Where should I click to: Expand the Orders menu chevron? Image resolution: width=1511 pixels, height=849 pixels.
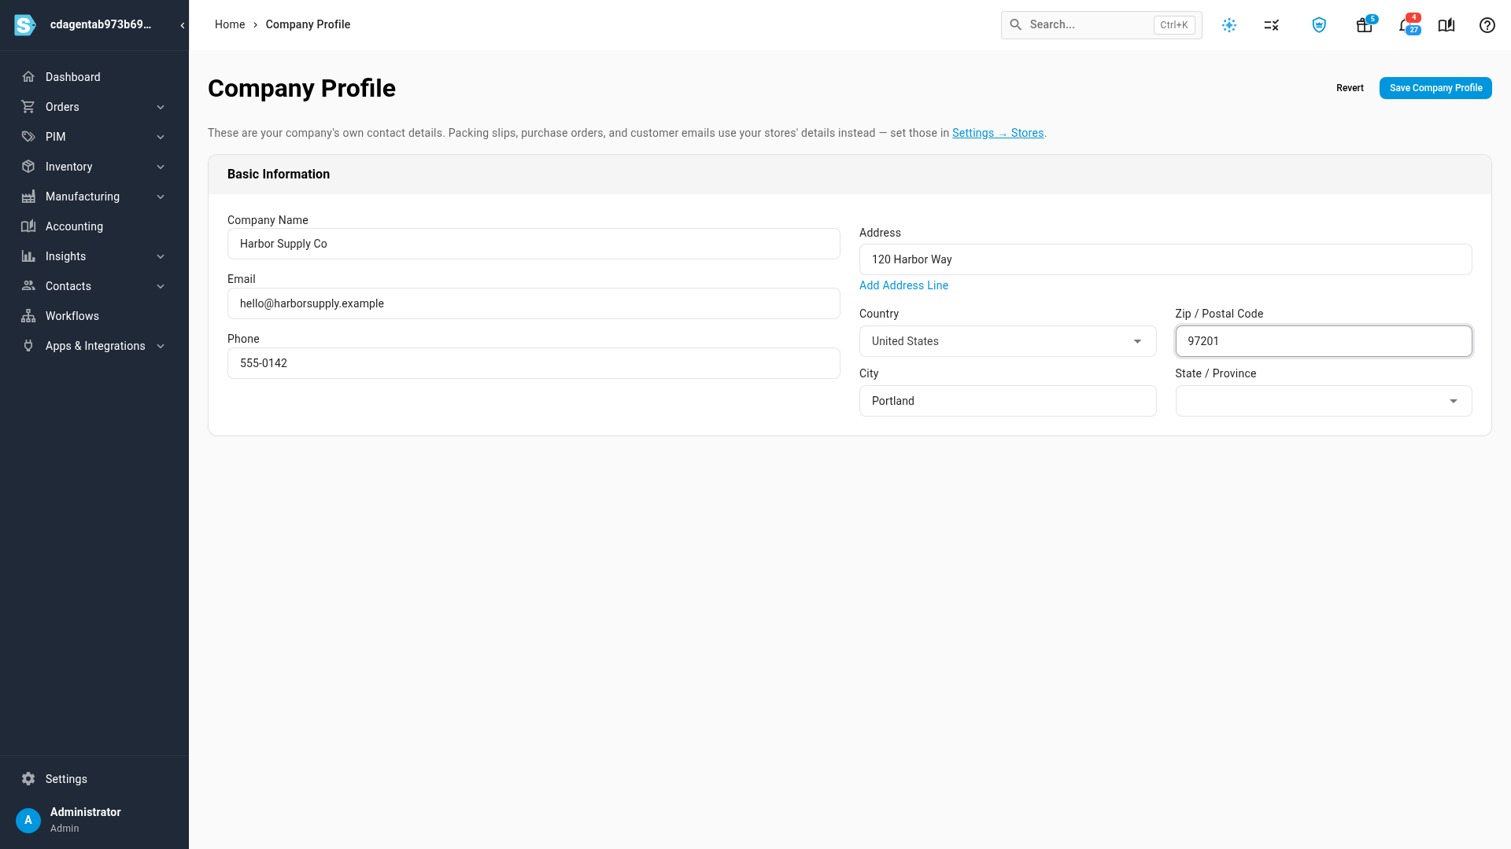click(x=161, y=107)
